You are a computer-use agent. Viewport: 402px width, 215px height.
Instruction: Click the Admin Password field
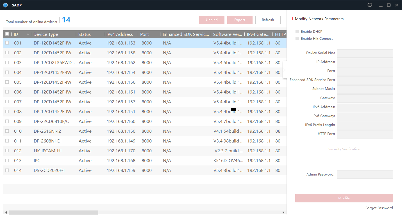(x=365, y=174)
